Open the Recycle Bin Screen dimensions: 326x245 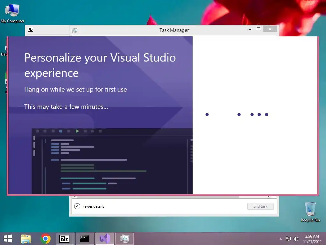310,212
